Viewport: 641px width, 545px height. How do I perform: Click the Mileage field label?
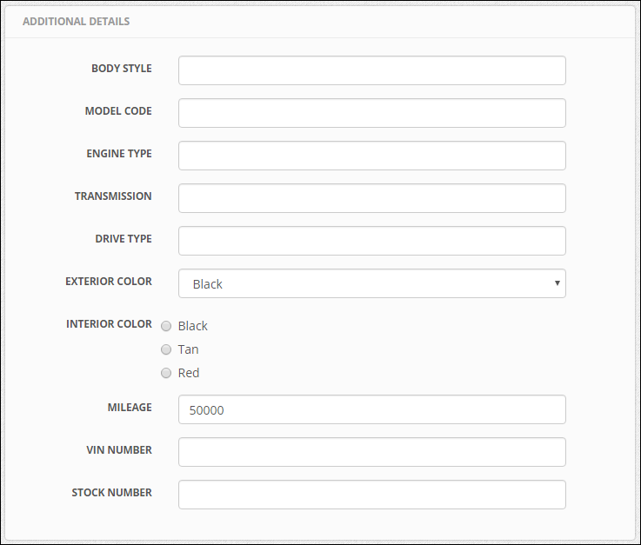[130, 408]
